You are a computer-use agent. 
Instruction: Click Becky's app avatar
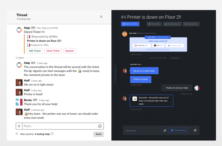coord(19,102)
